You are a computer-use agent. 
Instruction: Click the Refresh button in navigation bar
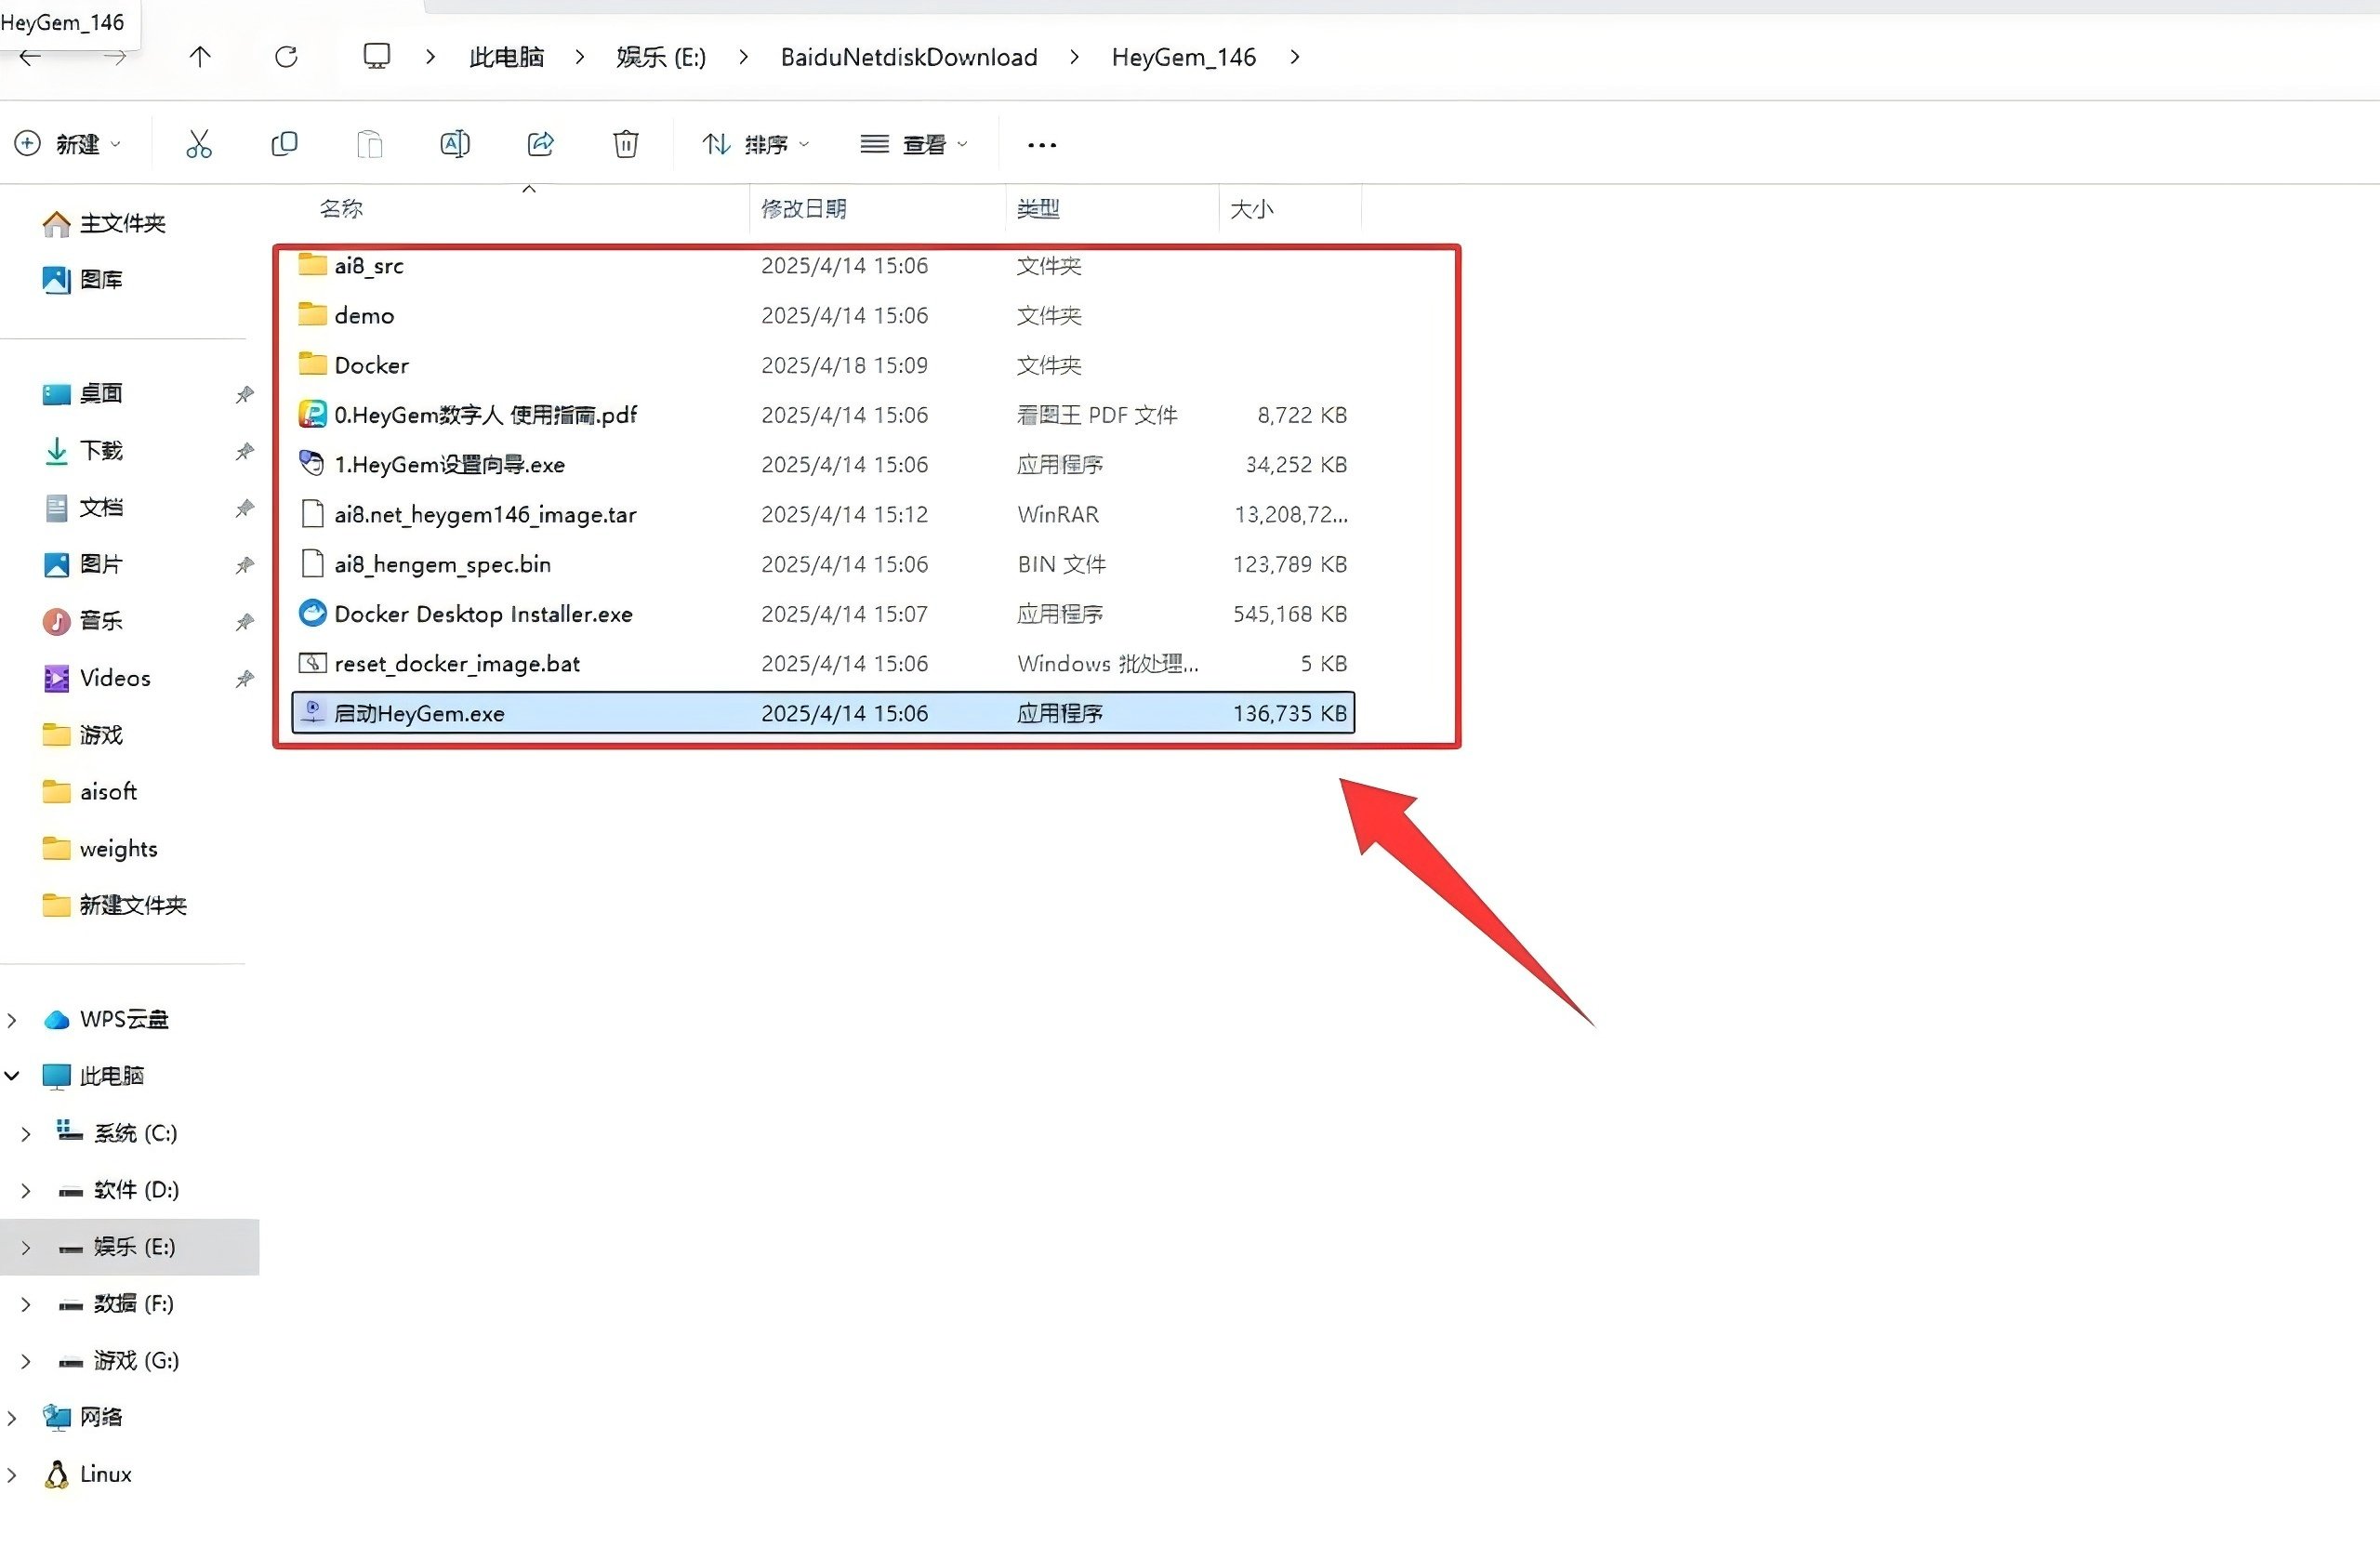tap(286, 57)
